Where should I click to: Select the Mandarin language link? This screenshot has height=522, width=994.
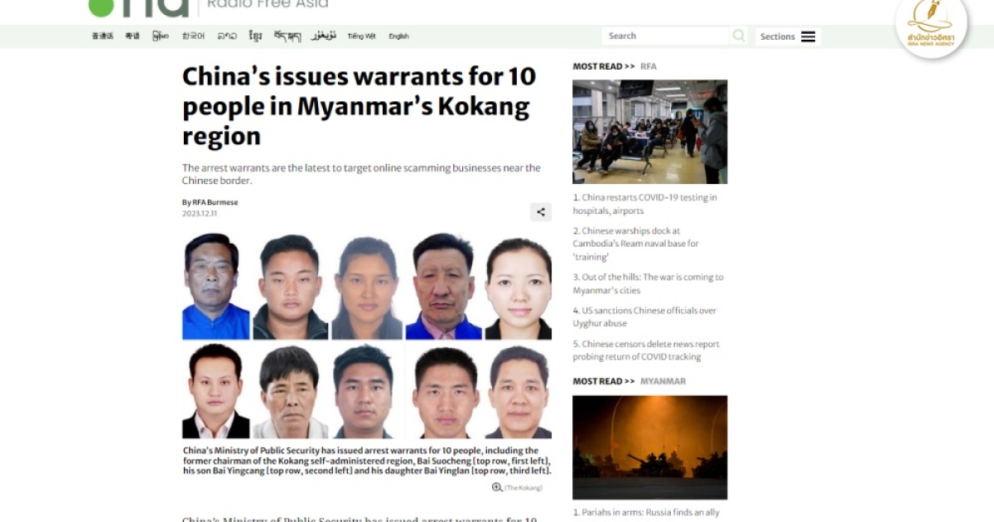click(103, 36)
